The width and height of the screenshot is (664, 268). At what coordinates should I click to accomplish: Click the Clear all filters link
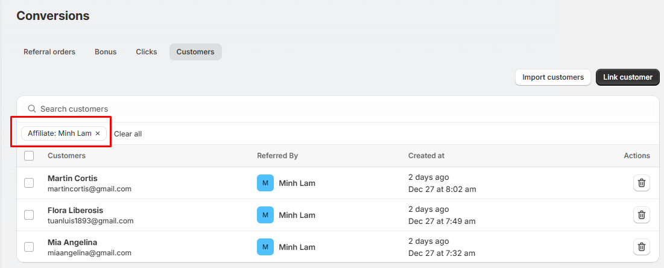128,134
